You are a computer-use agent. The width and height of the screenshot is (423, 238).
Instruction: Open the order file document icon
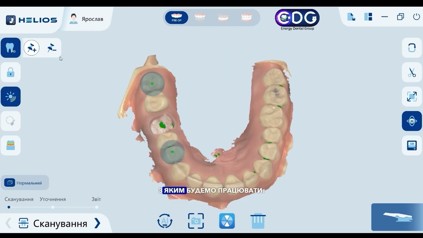(351, 17)
